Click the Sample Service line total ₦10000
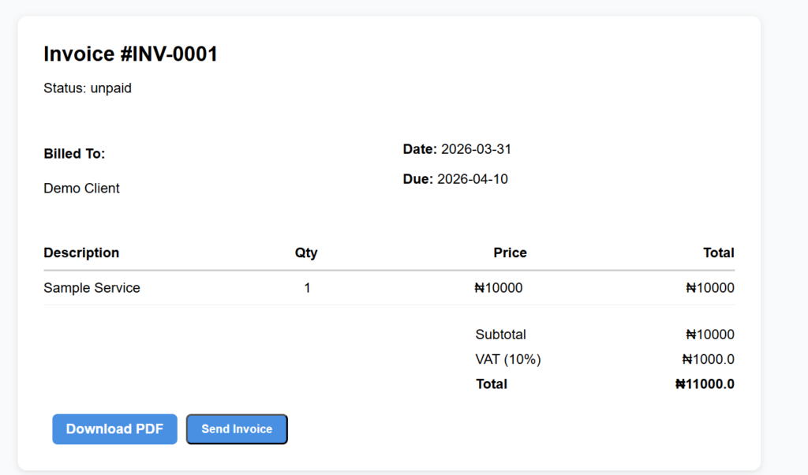 click(709, 288)
